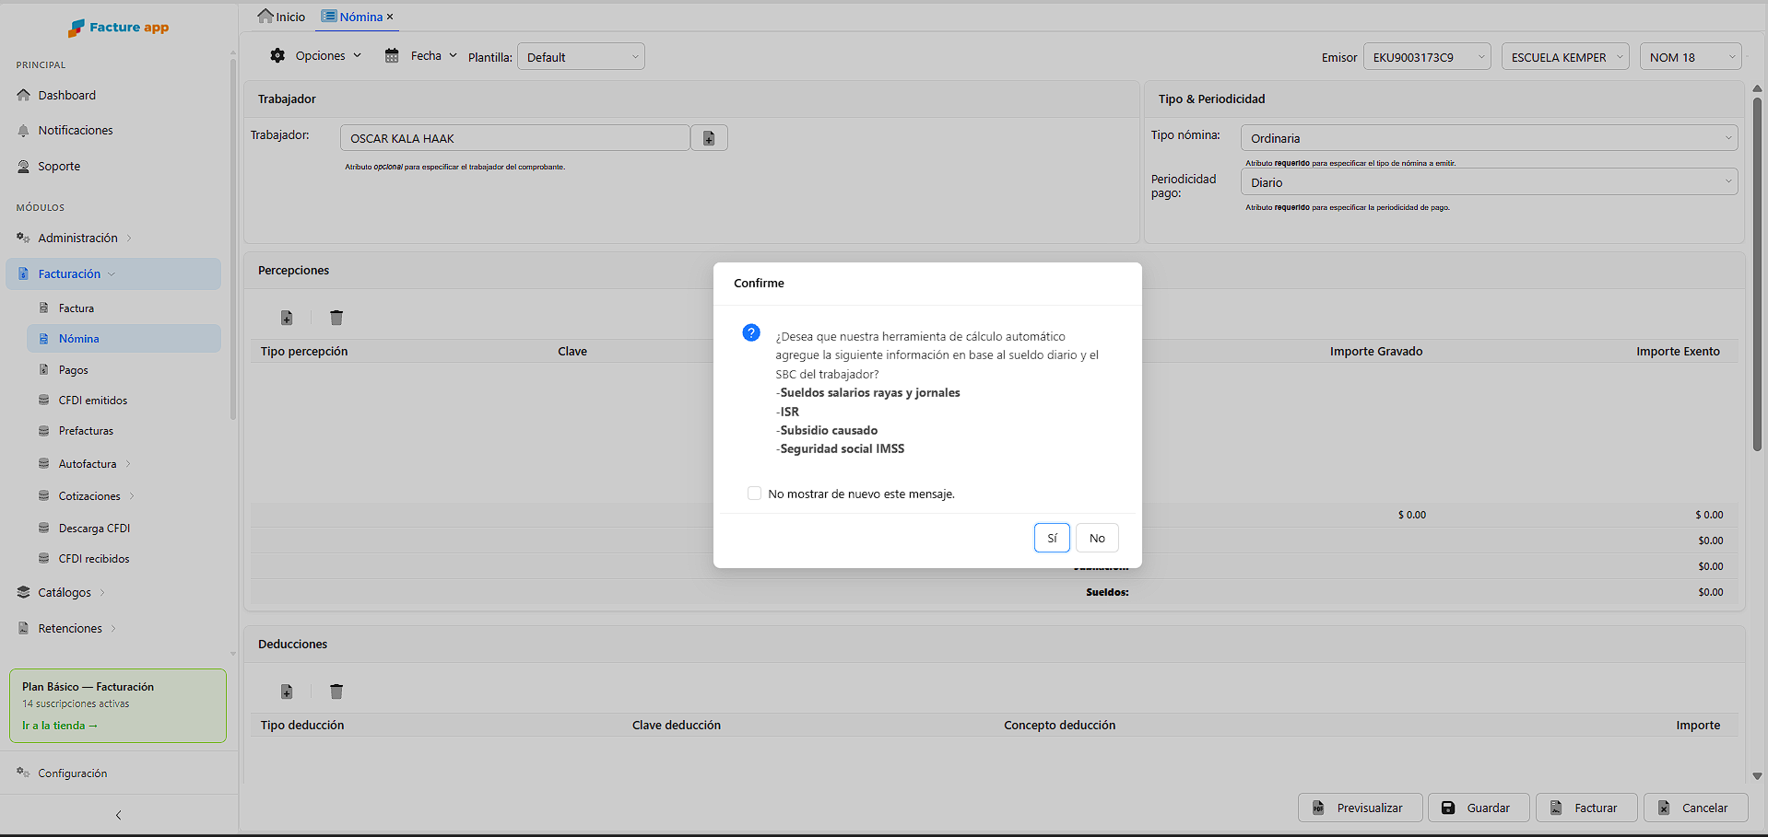Collapse the sidebar with the arrow icon
The width and height of the screenshot is (1768, 837).
(118, 815)
